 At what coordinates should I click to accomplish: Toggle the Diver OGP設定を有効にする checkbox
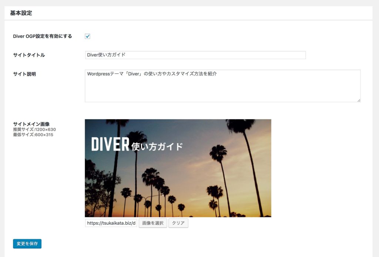pos(87,36)
